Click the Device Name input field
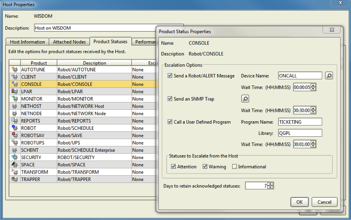 click(x=300, y=76)
